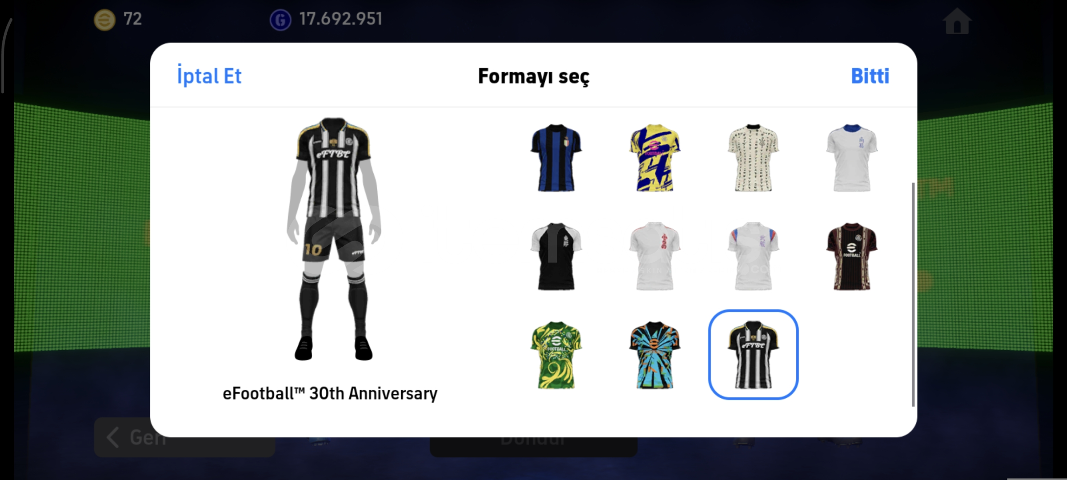Screen dimensions: 1067x480
Task: Choose the maroon and black eFootball jersey
Action: 852,256
